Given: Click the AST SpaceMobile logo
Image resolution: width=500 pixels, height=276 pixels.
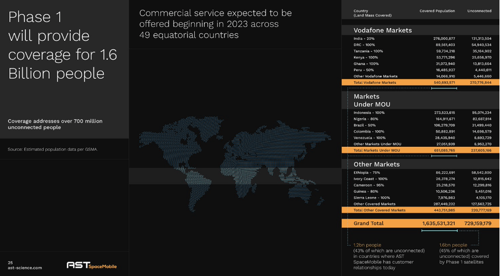Looking at the screenshot, I should pos(91,265).
